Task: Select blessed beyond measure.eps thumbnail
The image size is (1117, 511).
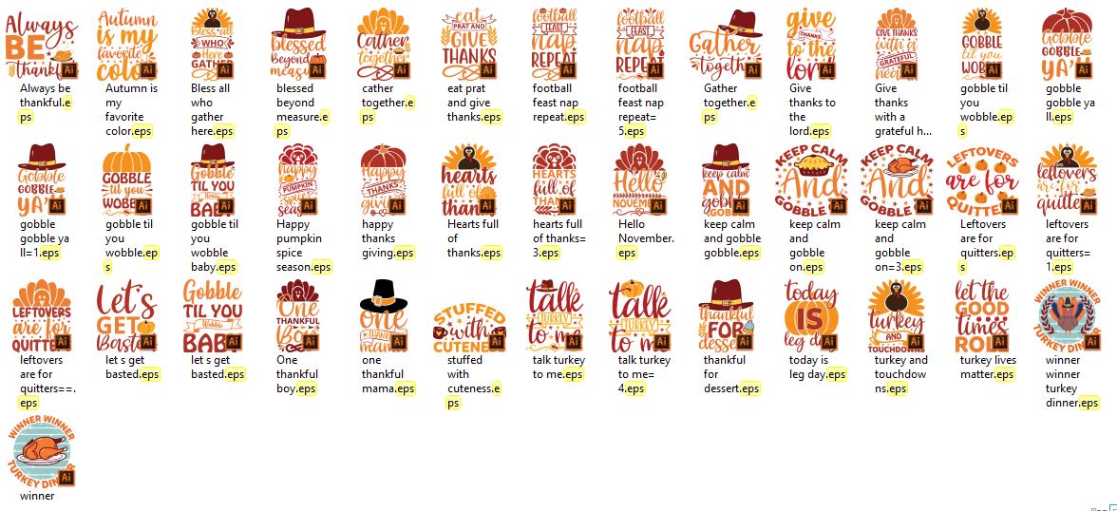Action: tap(298, 45)
